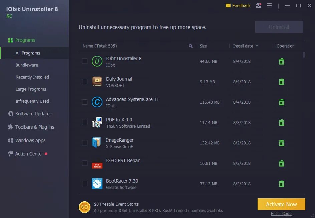
Task: Click the Operation column header
Action: click(286, 46)
